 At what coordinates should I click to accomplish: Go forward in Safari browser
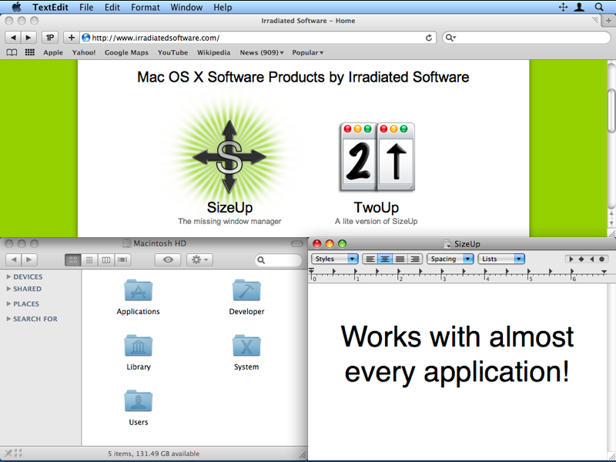click(28, 38)
